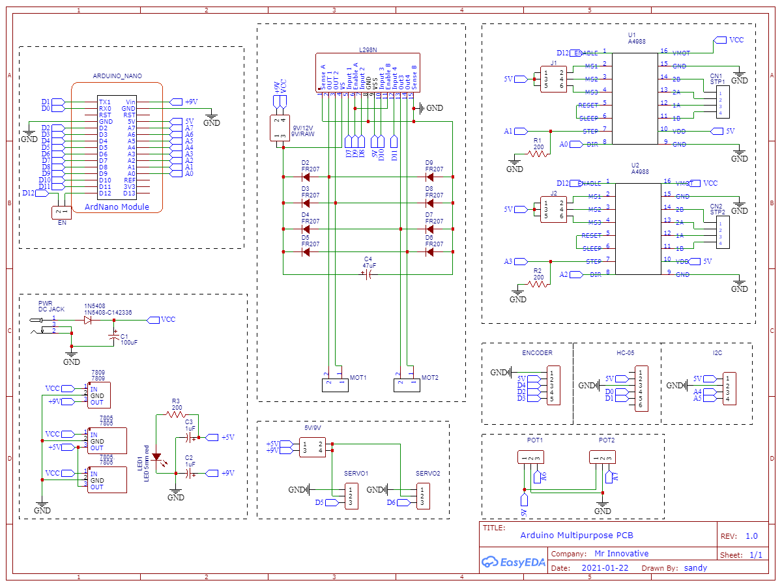Viewport: 782px width, 587px height.
Task: Select the L298N motor driver symbol
Action: [367, 72]
